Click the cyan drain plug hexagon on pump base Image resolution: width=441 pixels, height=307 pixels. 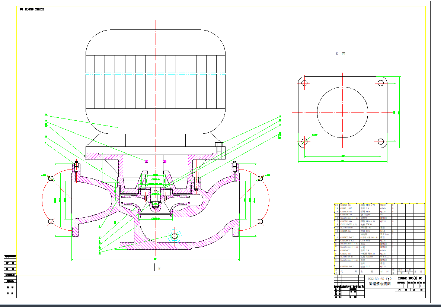tap(175, 235)
